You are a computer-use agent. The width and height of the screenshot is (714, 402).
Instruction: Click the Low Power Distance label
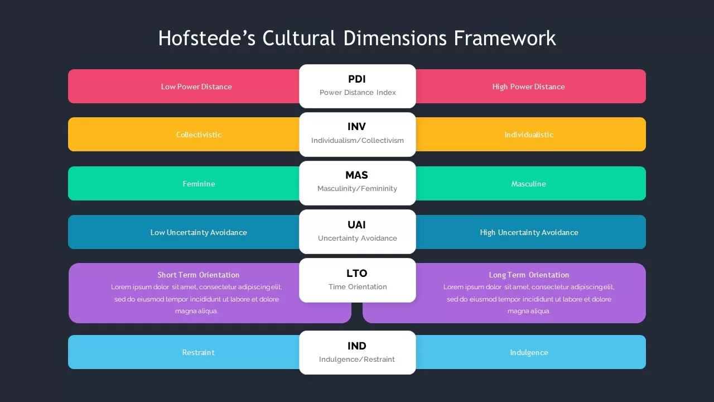click(x=196, y=87)
